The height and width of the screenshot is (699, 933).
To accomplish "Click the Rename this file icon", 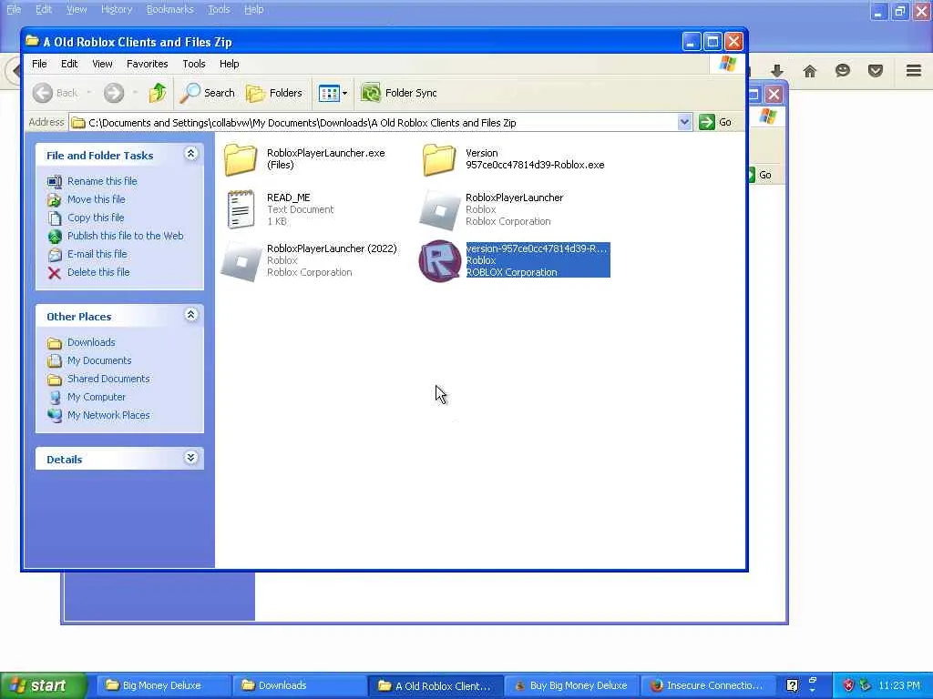I will click(x=54, y=181).
